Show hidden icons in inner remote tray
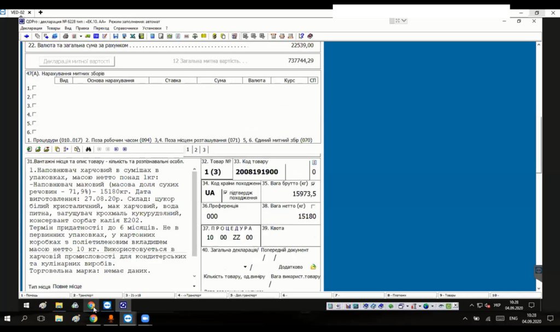This screenshot has width=560, height=332. (471, 306)
